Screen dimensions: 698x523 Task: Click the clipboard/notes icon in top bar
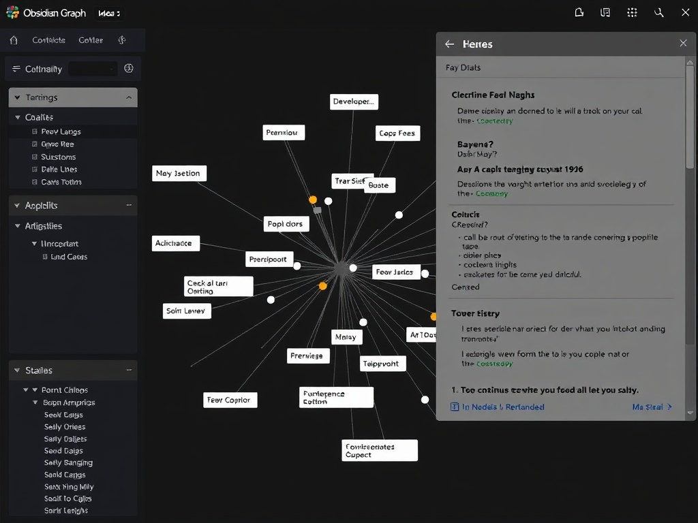[x=605, y=12]
